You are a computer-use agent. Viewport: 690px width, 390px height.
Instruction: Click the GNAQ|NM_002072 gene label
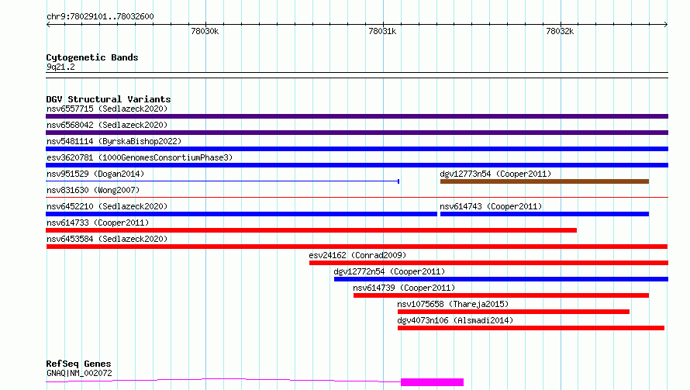coord(79,373)
